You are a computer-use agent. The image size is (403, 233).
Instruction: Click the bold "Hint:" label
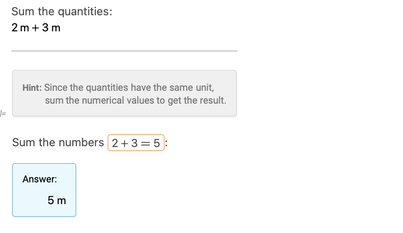32,88
